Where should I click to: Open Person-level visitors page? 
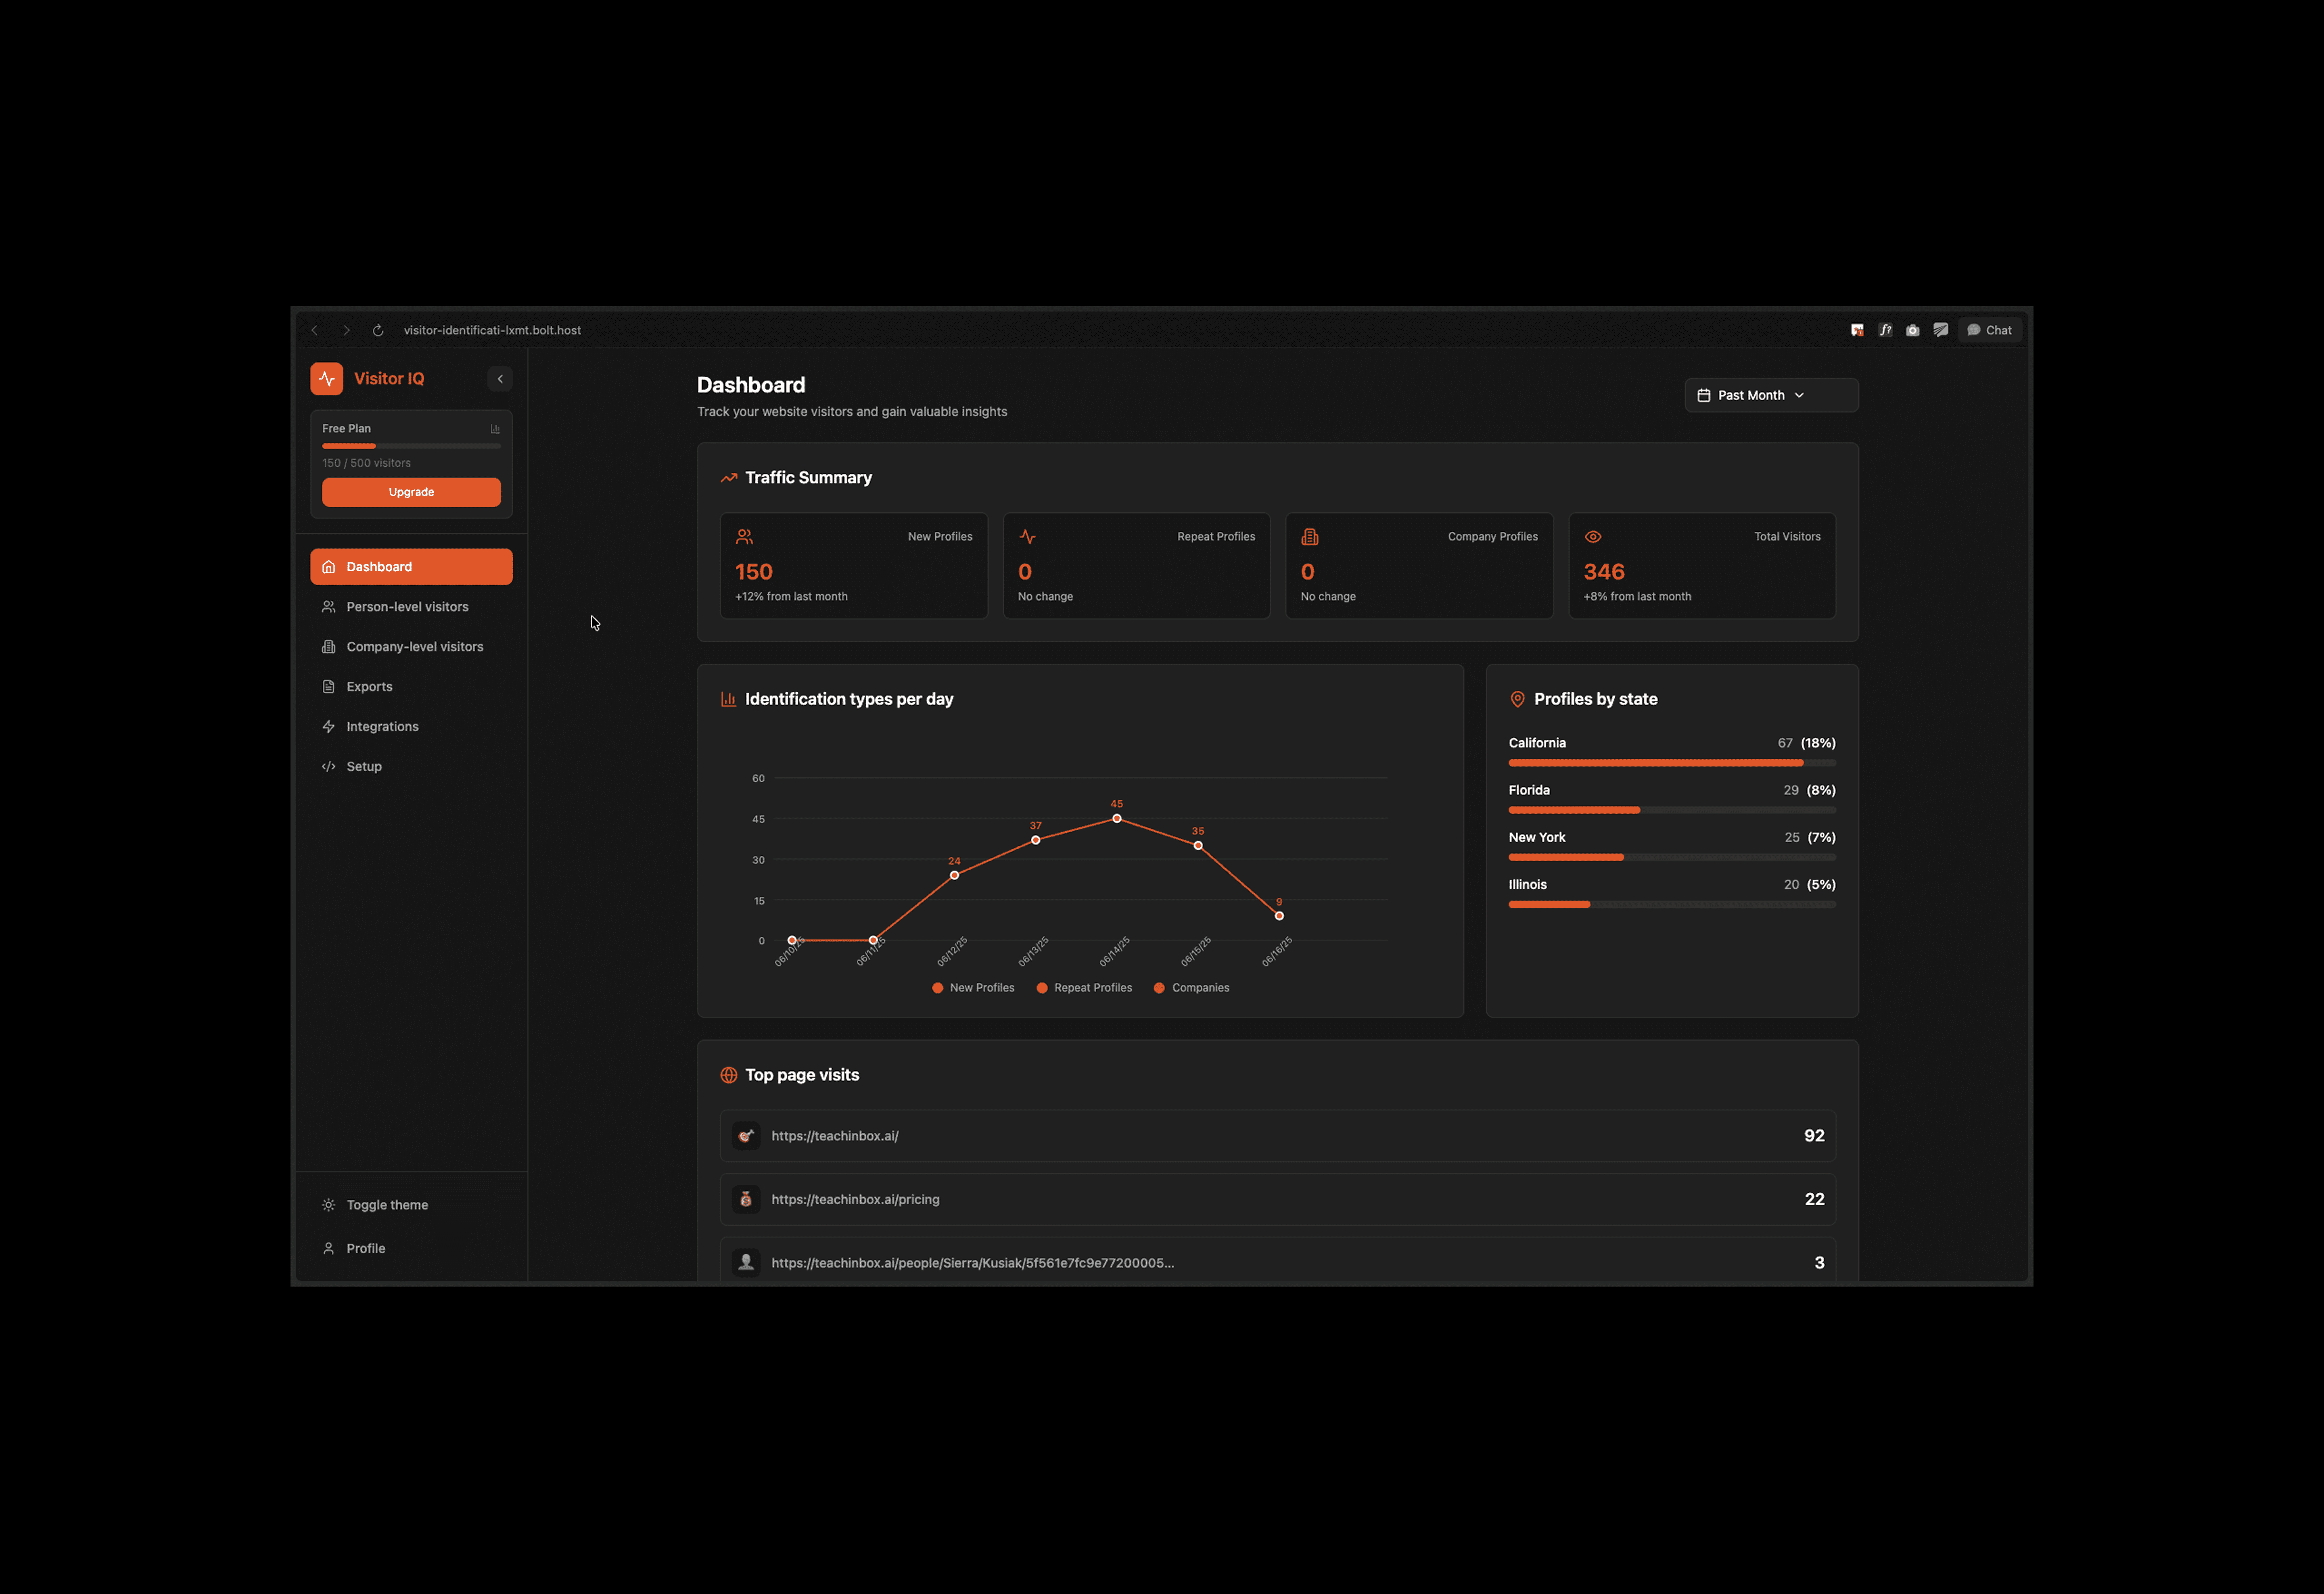[x=407, y=607]
